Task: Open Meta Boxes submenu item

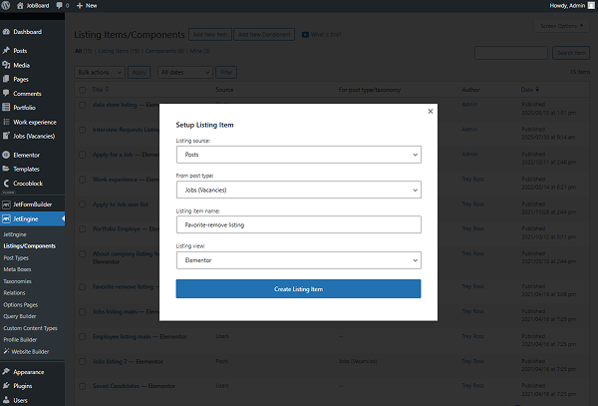Action: tap(17, 269)
